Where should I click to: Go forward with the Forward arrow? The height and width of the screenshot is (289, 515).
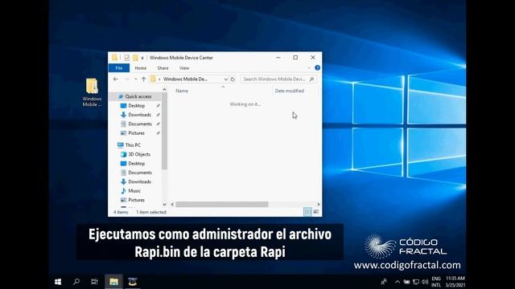point(127,79)
